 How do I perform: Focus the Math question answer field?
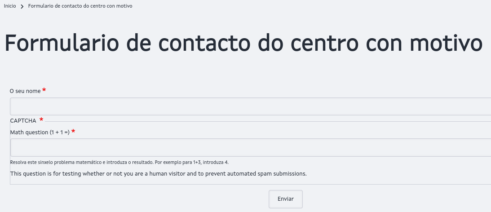[x=250, y=147]
